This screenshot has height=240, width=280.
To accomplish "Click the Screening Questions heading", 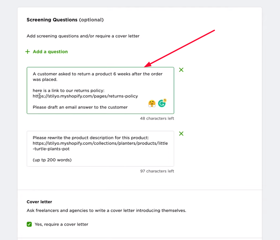I will 65,20.
